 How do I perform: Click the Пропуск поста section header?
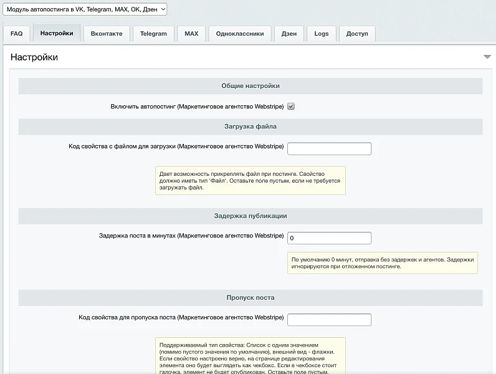pos(250,298)
